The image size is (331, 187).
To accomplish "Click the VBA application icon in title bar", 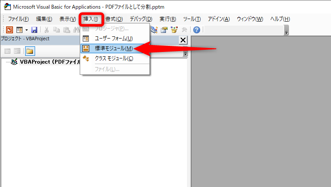I will 7,7.
